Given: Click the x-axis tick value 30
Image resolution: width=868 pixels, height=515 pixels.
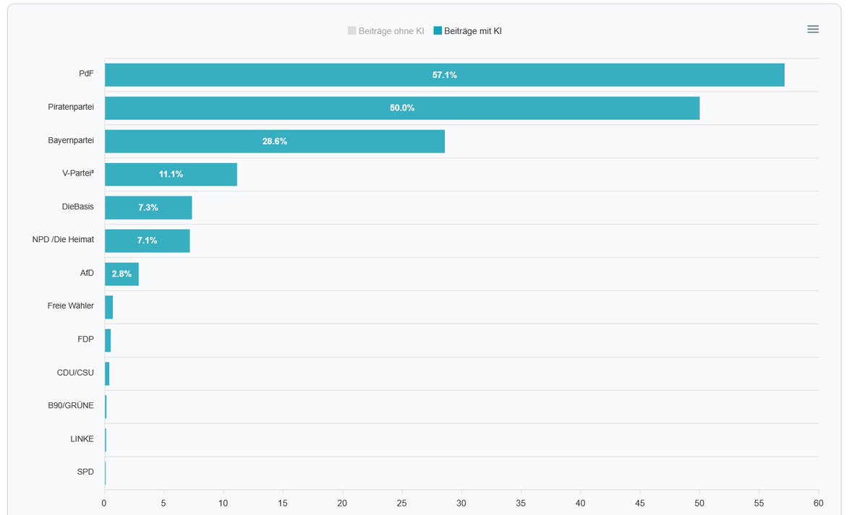Looking at the screenshot, I should coord(461,503).
